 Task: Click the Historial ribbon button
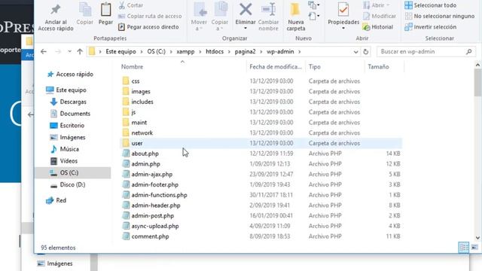pos(378,27)
